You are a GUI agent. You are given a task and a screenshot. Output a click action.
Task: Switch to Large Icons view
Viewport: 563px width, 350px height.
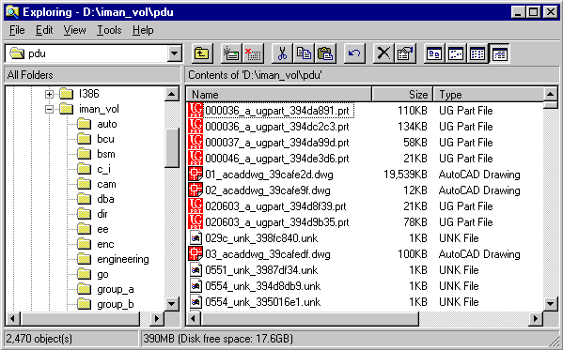434,53
